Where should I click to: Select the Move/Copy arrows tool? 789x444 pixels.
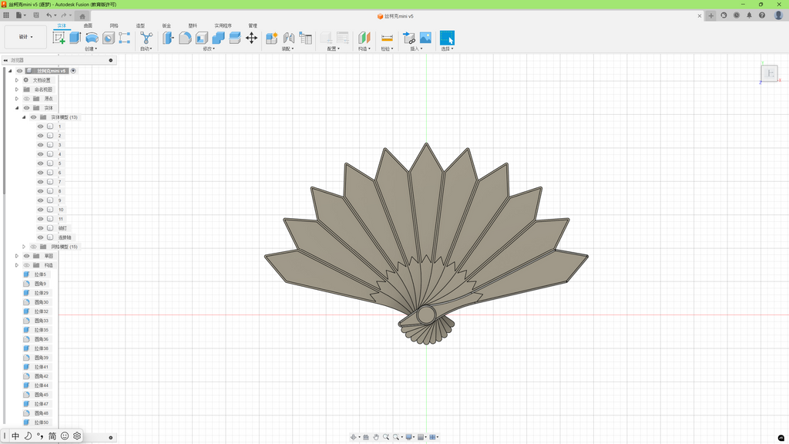tap(252, 38)
